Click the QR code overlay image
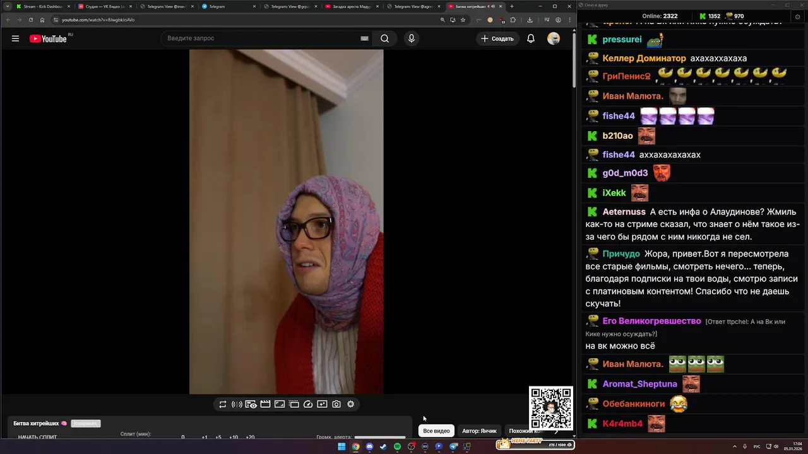This screenshot has width=808, height=454. 551,408
